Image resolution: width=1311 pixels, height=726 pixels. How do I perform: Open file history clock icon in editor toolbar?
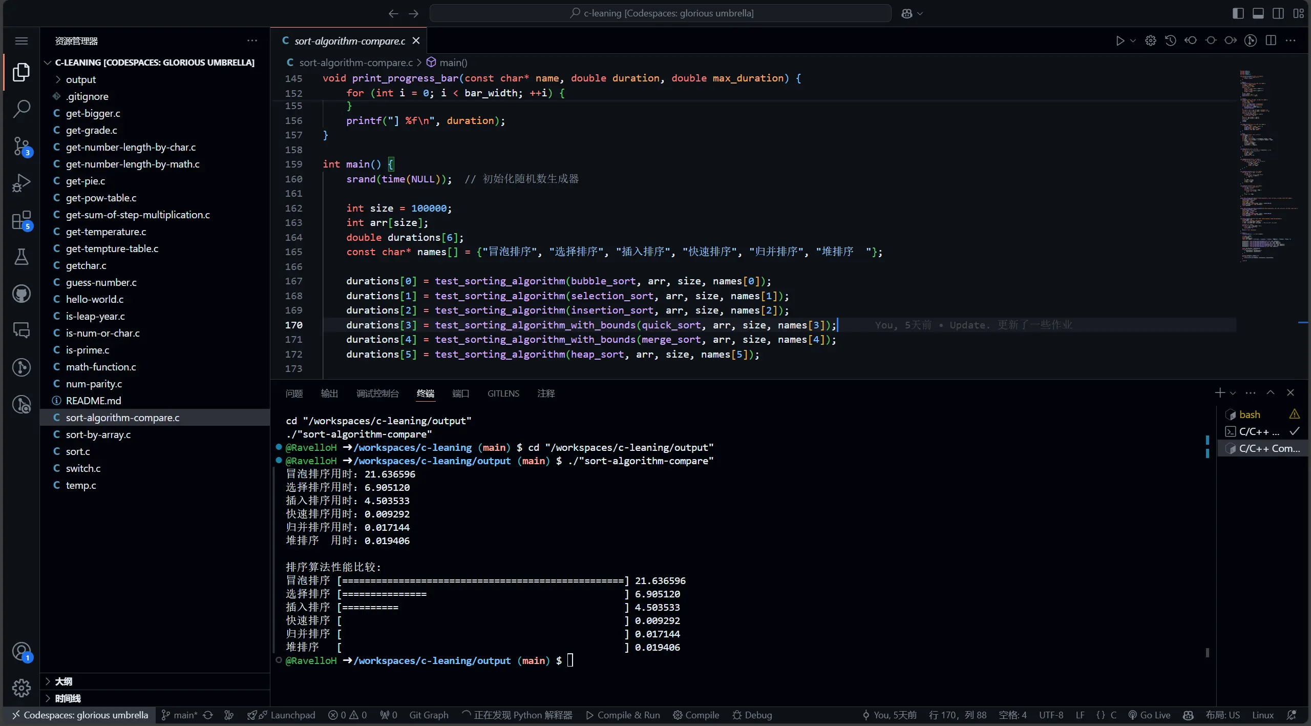click(x=1171, y=40)
